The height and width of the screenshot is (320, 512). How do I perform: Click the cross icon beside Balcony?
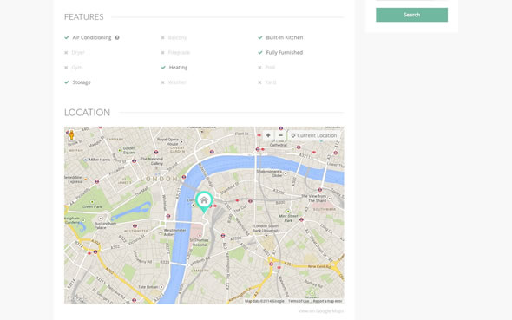[162, 38]
